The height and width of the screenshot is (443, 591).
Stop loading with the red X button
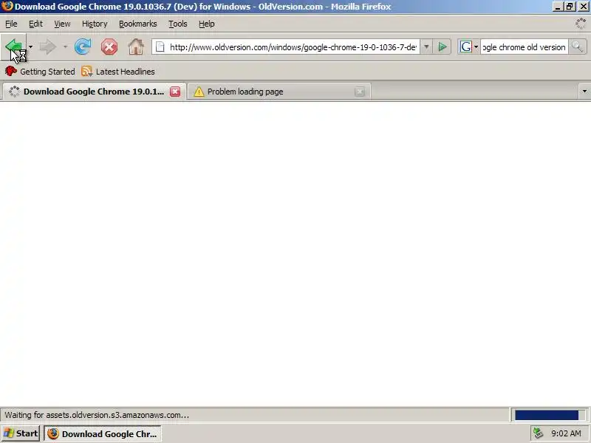click(109, 47)
